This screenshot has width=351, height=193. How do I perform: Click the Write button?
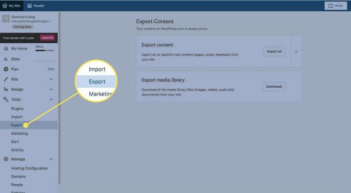tap(336, 6)
